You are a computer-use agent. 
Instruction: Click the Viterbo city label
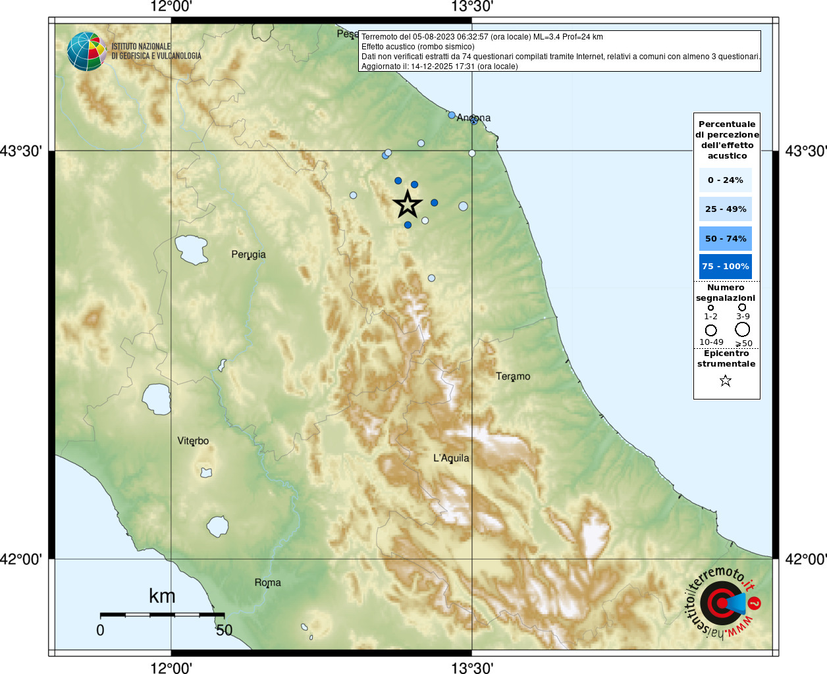click(x=193, y=441)
